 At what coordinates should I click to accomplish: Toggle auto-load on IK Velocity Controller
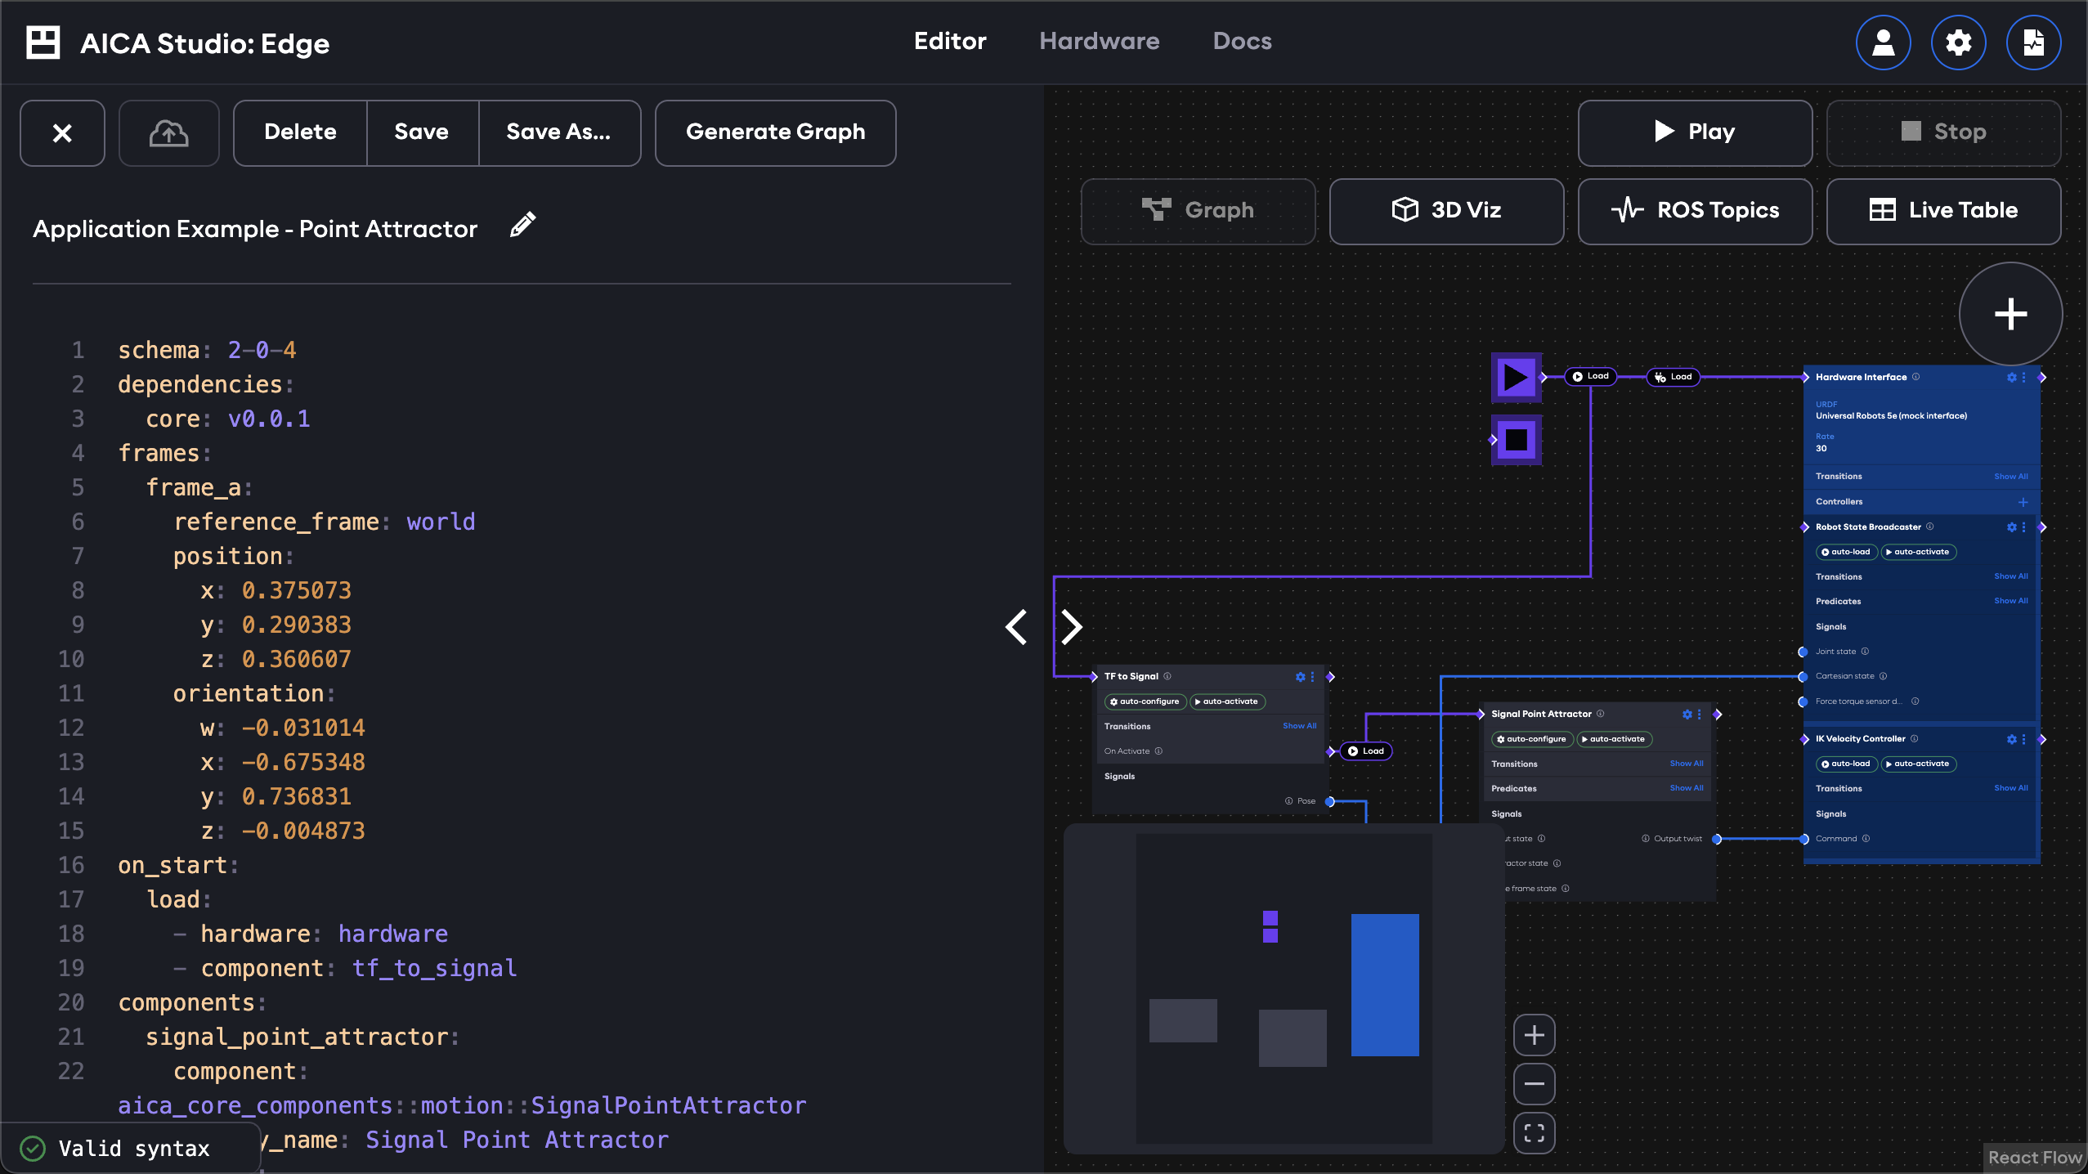point(1846,764)
